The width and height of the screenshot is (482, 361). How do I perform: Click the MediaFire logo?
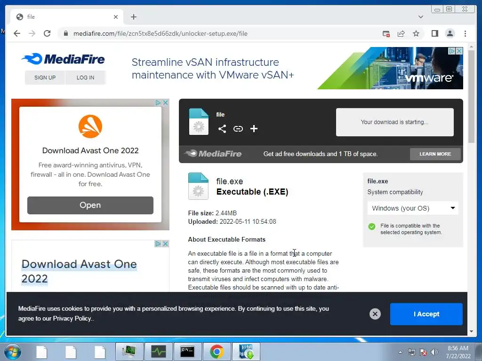(63, 59)
